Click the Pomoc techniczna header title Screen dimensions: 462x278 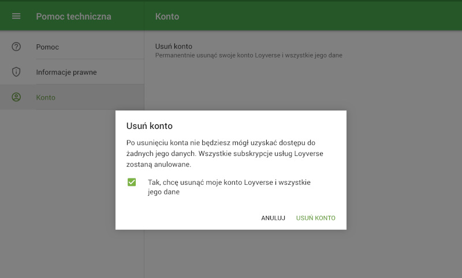tap(74, 17)
